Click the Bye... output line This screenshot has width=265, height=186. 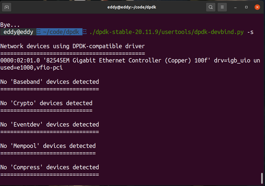coord(10,25)
